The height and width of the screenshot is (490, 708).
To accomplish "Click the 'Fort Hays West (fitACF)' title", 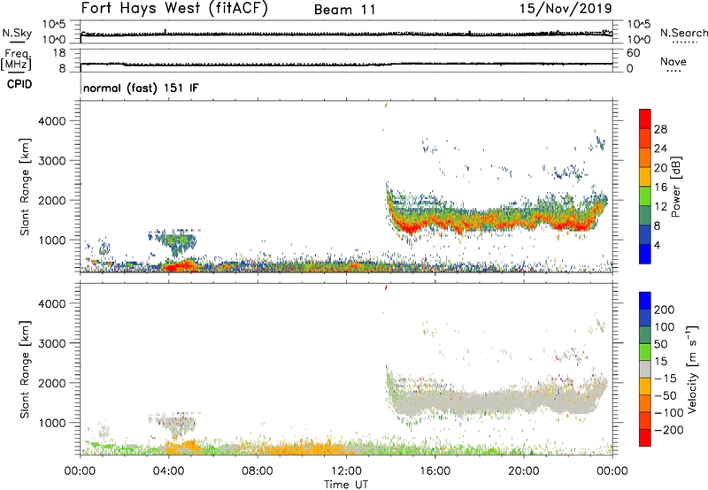I will tap(173, 9).
